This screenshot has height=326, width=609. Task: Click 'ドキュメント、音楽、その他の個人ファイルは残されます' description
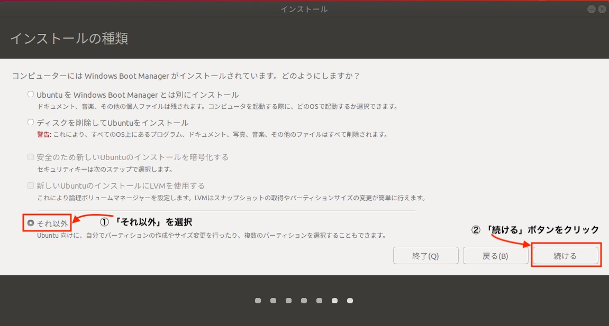click(217, 107)
